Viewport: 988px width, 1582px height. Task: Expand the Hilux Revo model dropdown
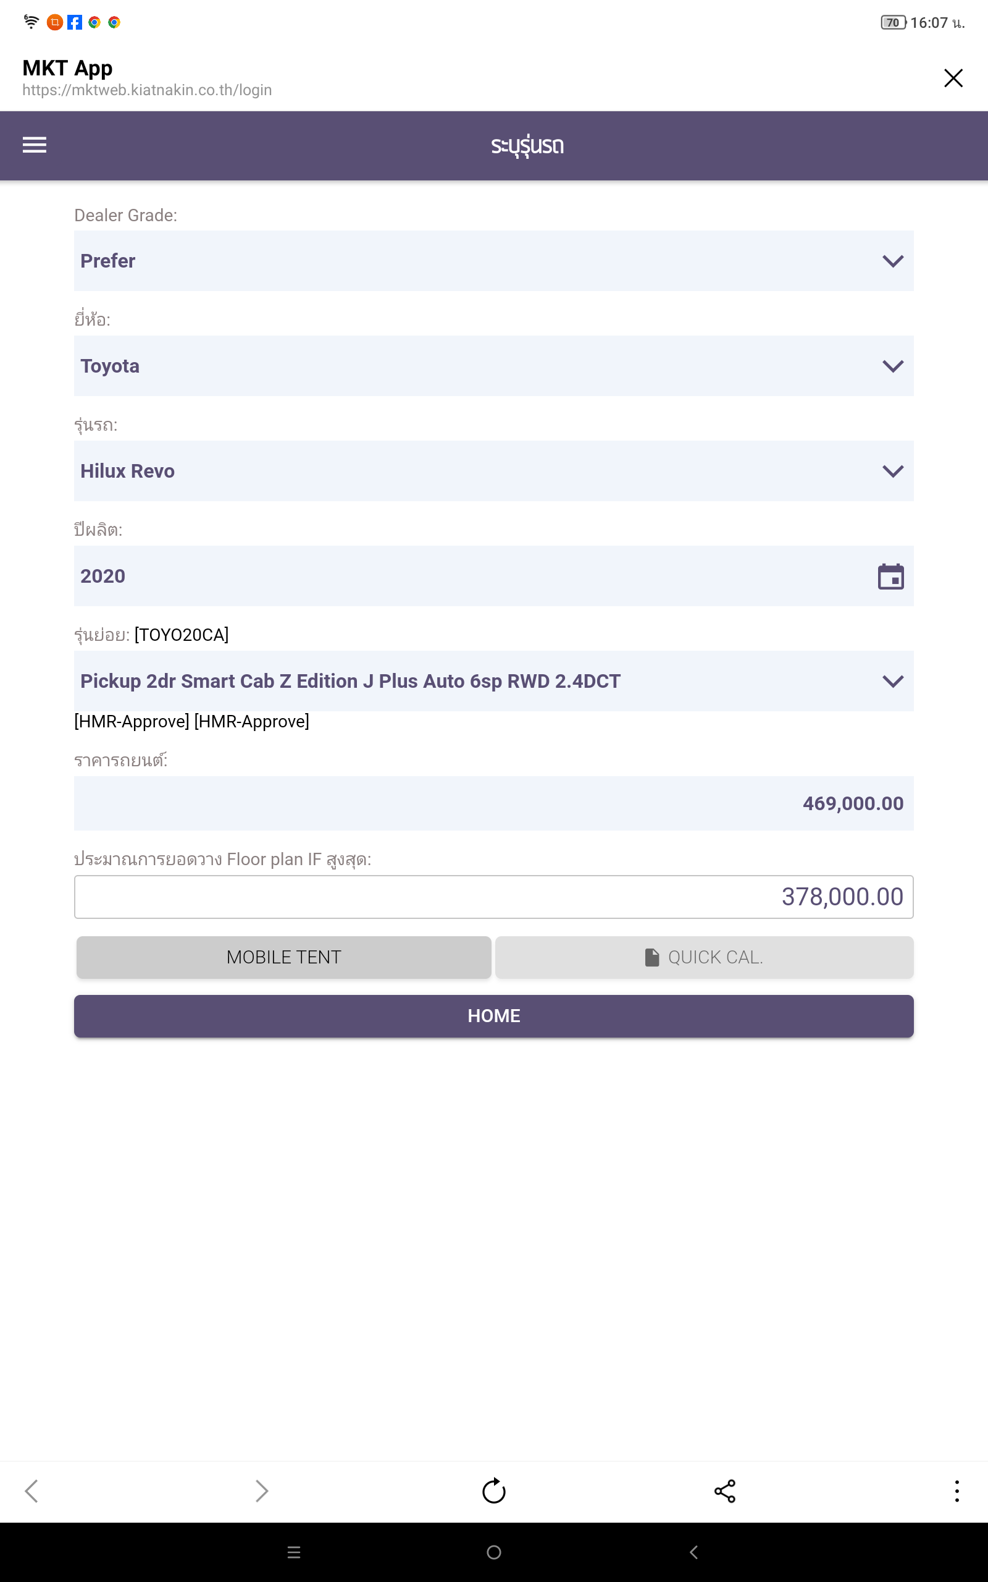(x=493, y=472)
